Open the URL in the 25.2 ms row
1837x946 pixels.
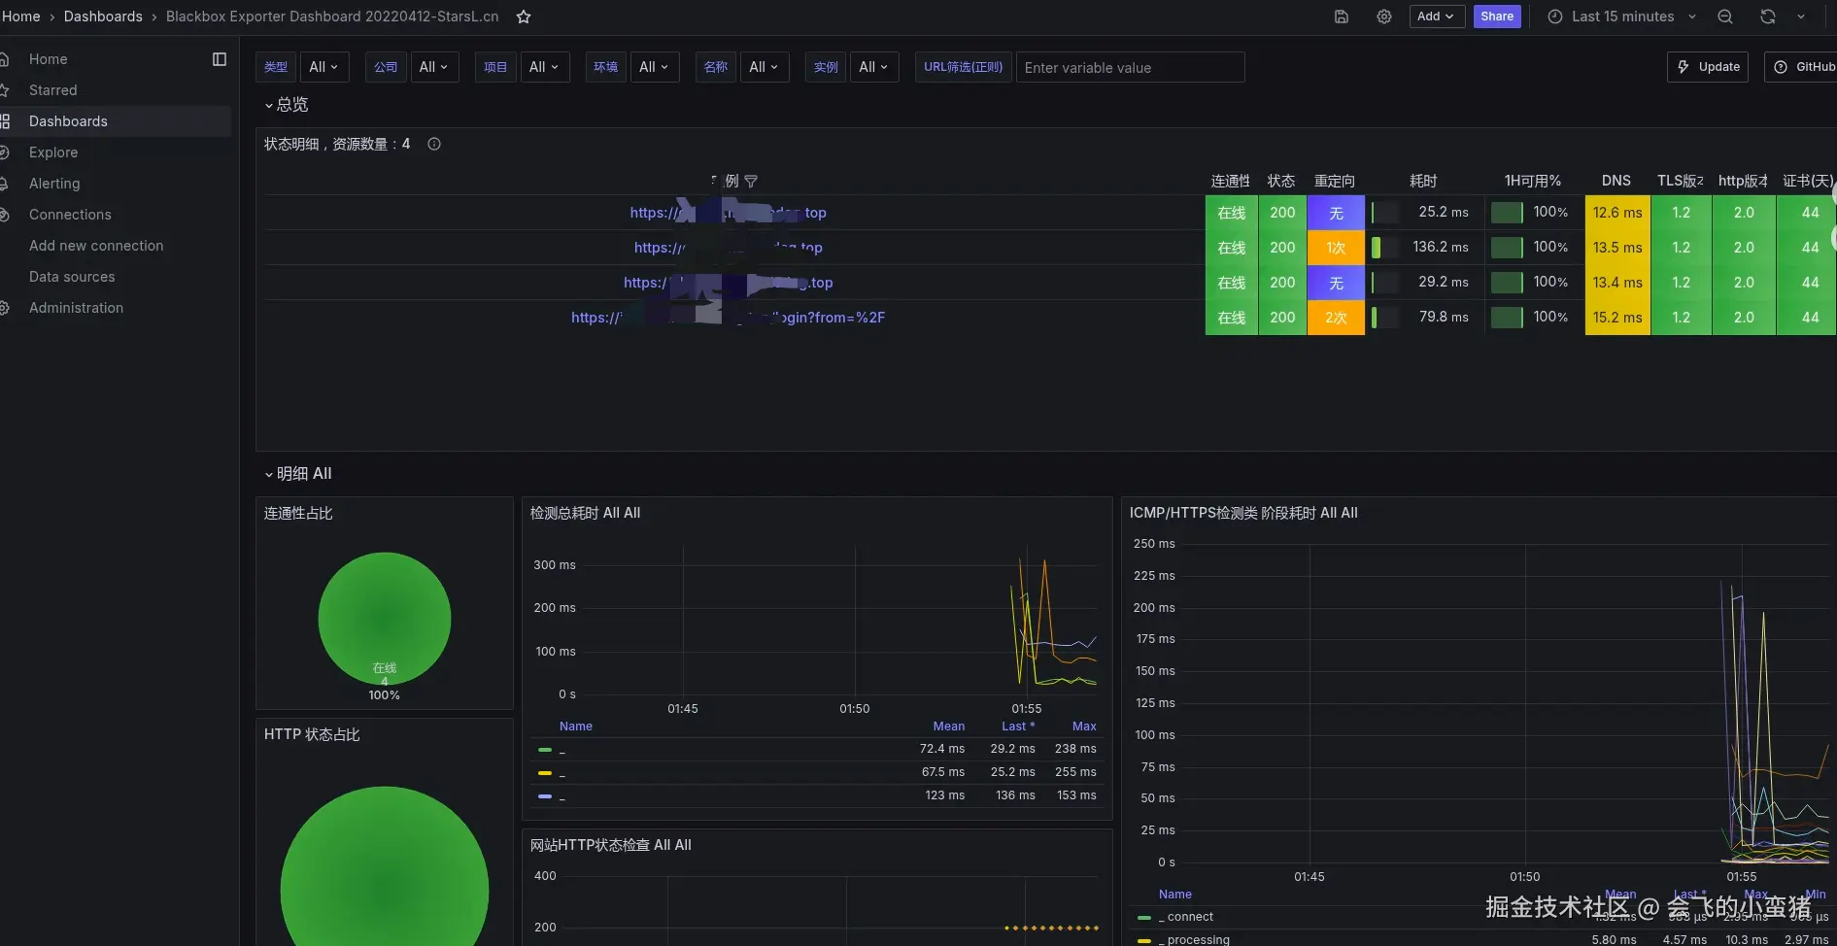click(x=728, y=213)
